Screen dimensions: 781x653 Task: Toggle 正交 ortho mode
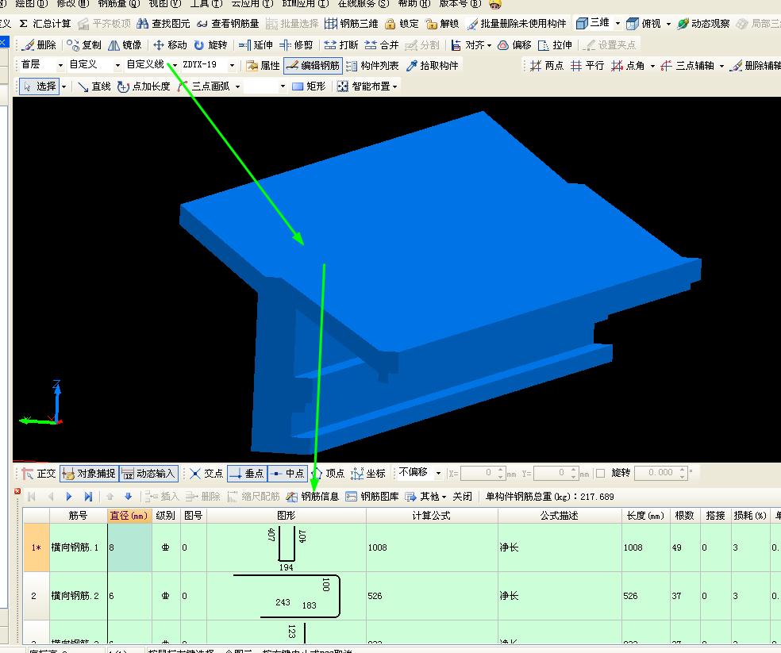coord(39,473)
